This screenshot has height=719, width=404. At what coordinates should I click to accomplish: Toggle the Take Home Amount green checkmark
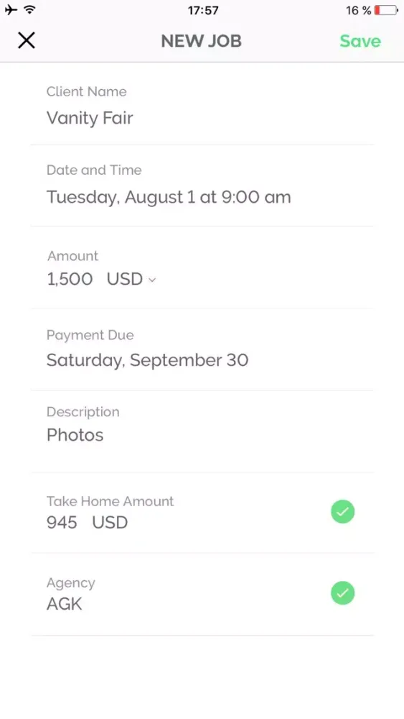(x=343, y=512)
